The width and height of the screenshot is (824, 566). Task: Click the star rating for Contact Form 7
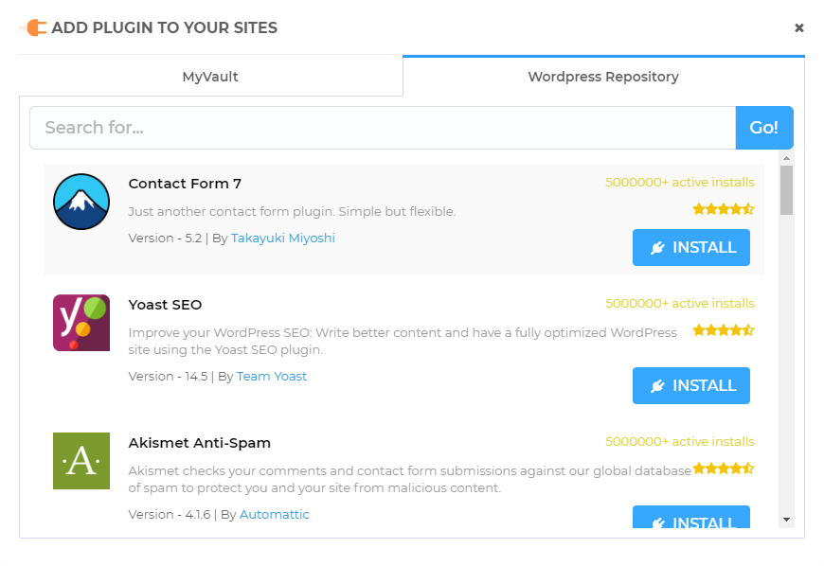coord(723,208)
